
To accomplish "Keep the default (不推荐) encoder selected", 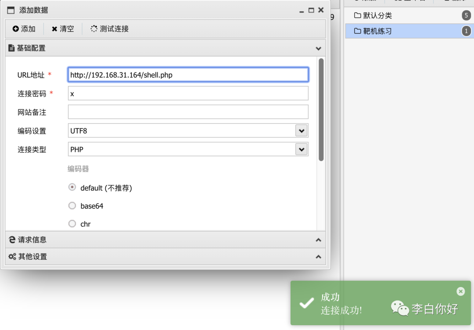I will (x=72, y=187).
